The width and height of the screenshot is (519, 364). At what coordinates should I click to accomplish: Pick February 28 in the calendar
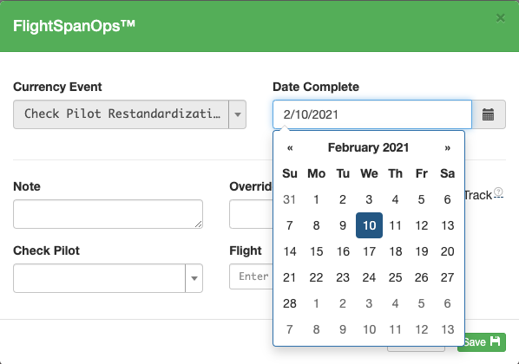(x=290, y=303)
